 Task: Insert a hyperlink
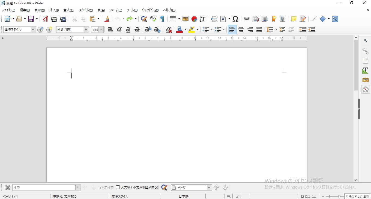(247, 19)
